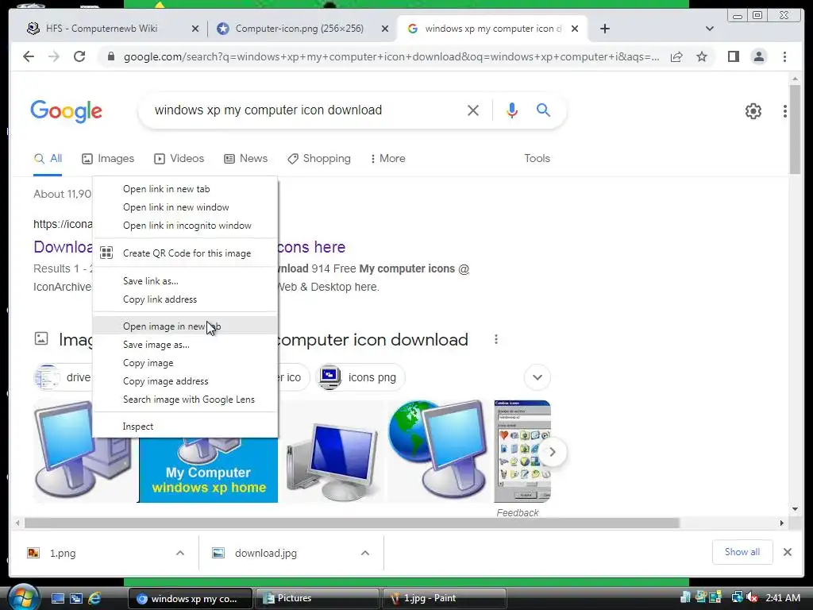Click the Google logo
This screenshot has height=610, width=813.
coord(67,111)
